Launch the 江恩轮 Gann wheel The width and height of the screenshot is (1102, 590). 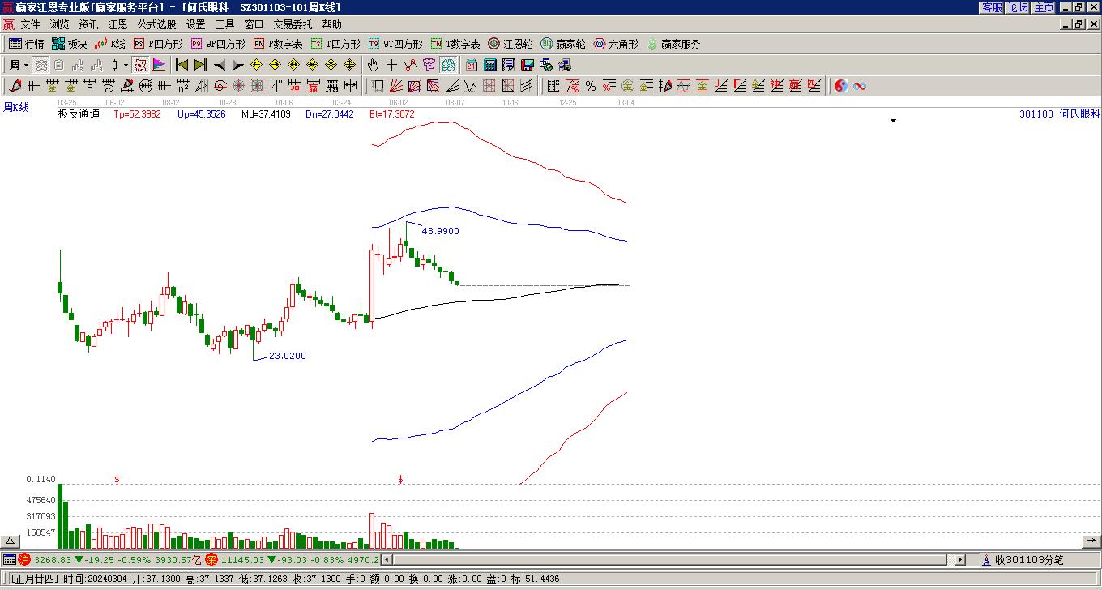pos(510,44)
